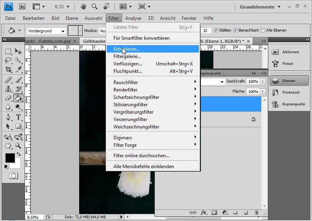The image size is (312, 221).
Task: Choose the Eraser tool
Action: click(8, 98)
